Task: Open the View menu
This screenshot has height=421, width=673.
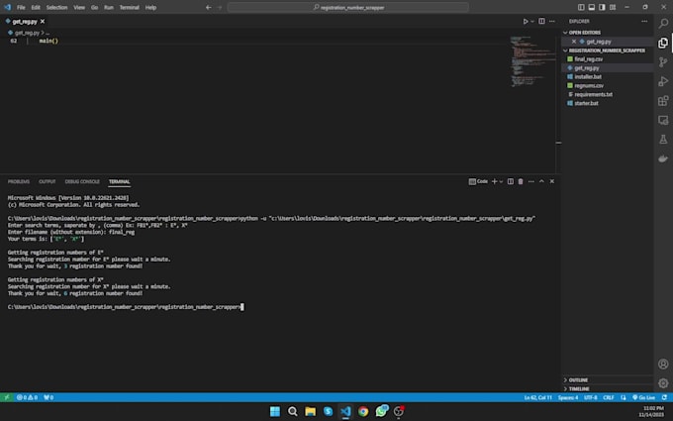Action: point(79,7)
